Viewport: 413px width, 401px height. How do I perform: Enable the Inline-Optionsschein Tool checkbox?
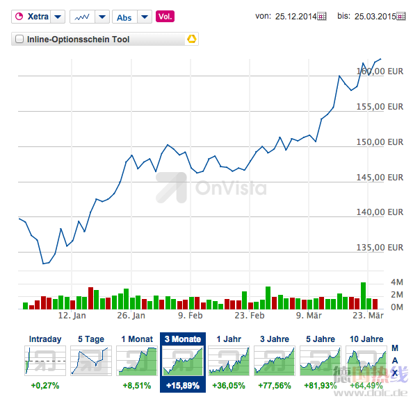click(19, 39)
